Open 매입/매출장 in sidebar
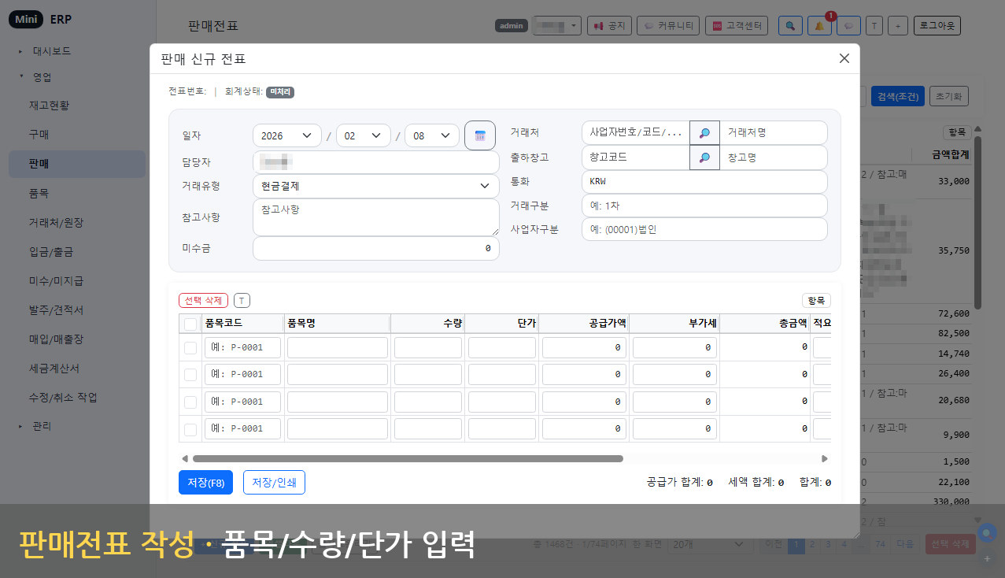 [77, 339]
